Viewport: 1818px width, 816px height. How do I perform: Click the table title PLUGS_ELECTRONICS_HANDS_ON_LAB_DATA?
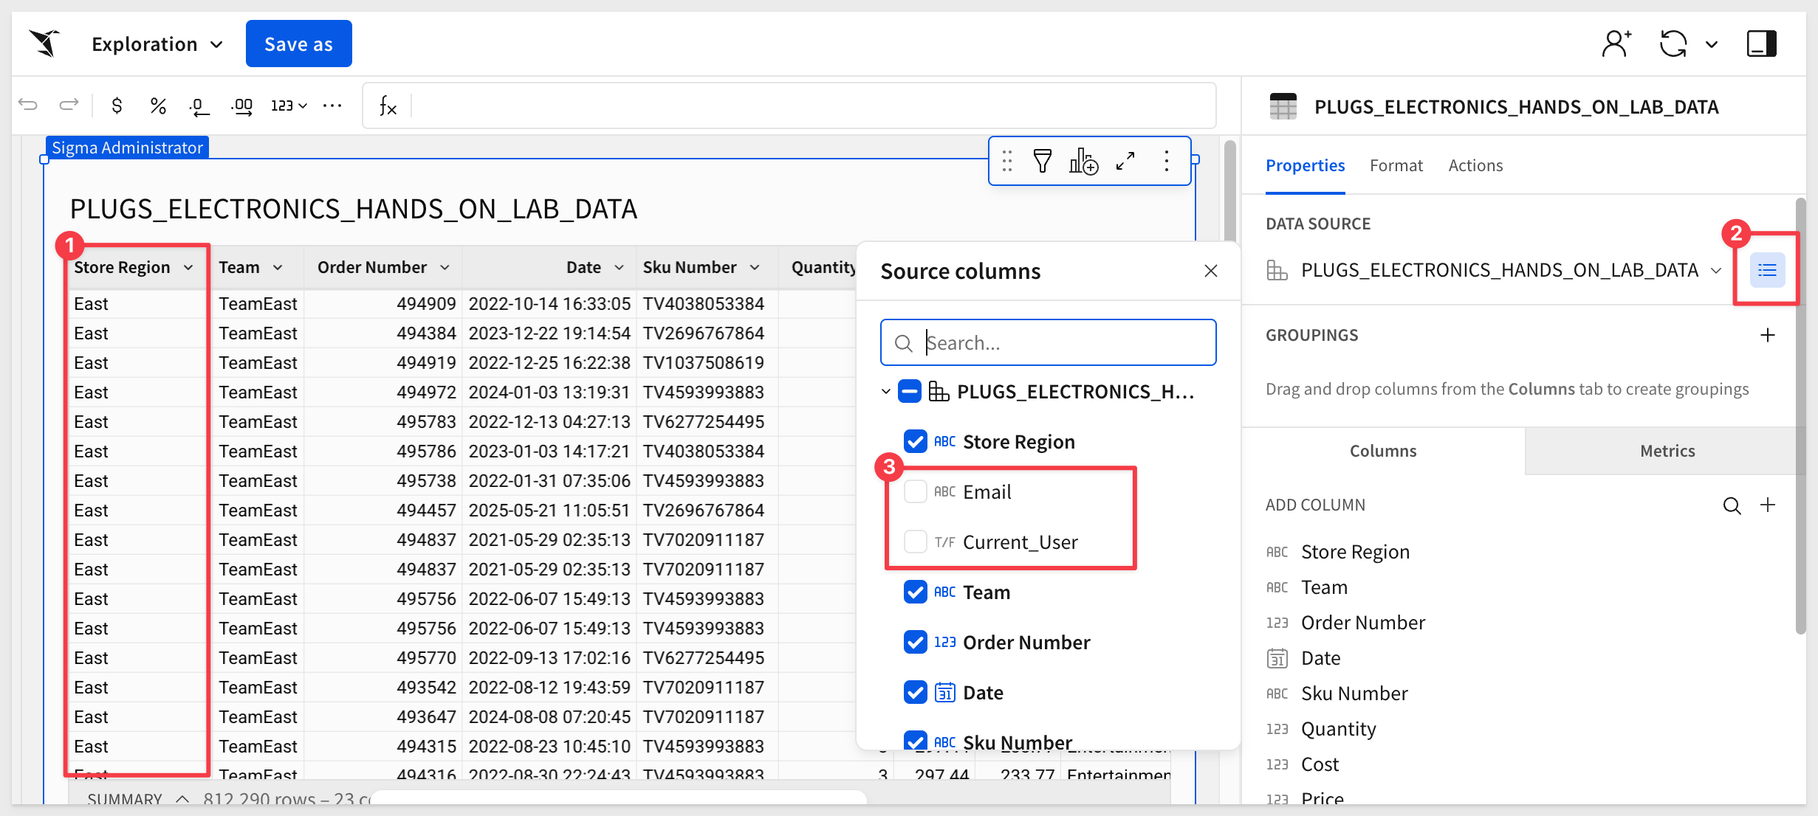click(x=353, y=209)
